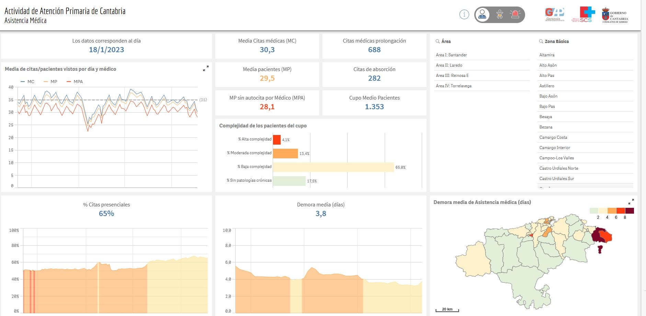Open the information icon in header
646x316 pixels.
click(x=464, y=14)
